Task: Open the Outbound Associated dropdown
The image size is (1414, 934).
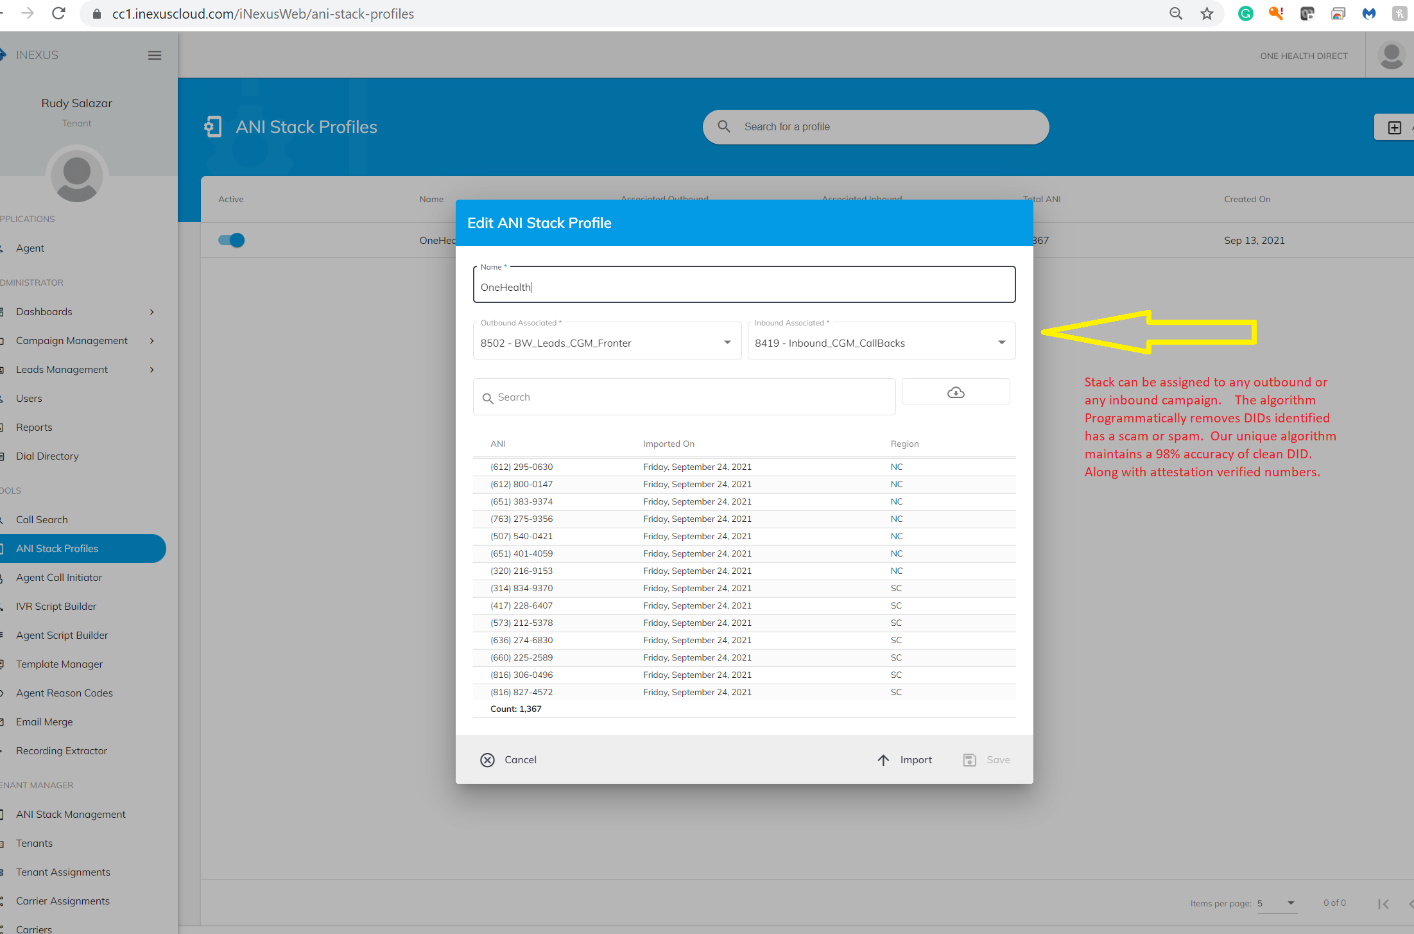Action: (x=727, y=341)
